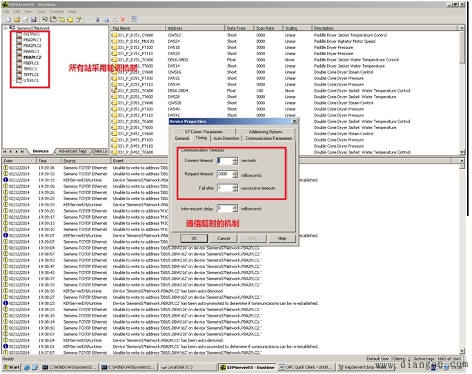Select the PBAPLC2 device in the tree

tap(32, 57)
